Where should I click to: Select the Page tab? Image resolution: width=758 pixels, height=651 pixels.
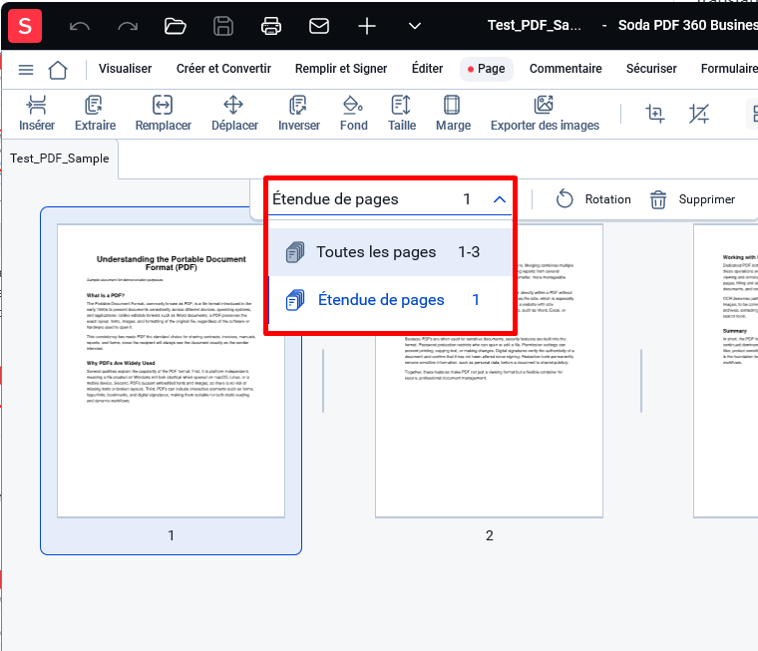tap(487, 69)
